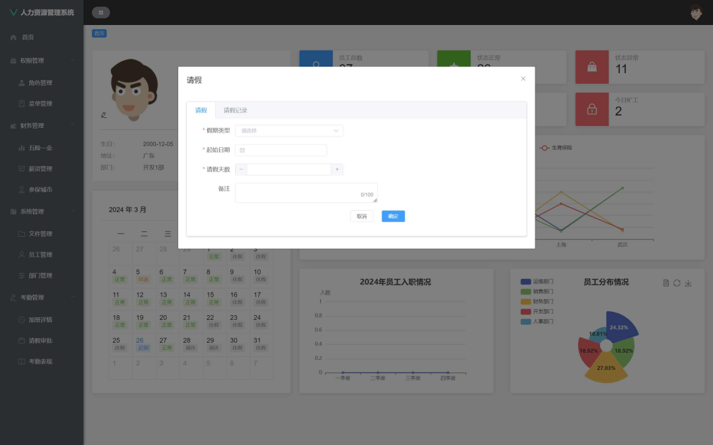Collapse the 考勤管理 sidebar group
Viewport: 713px width, 445px height.
click(42, 297)
